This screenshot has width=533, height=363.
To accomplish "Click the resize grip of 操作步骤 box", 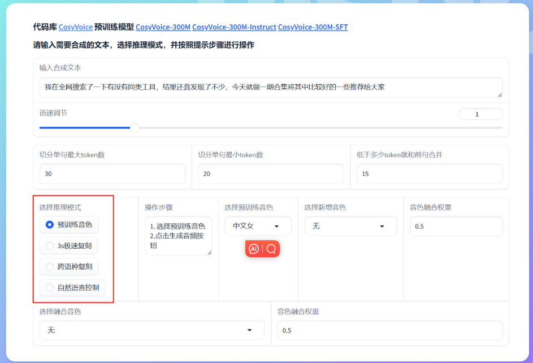I will click(209, 253).
